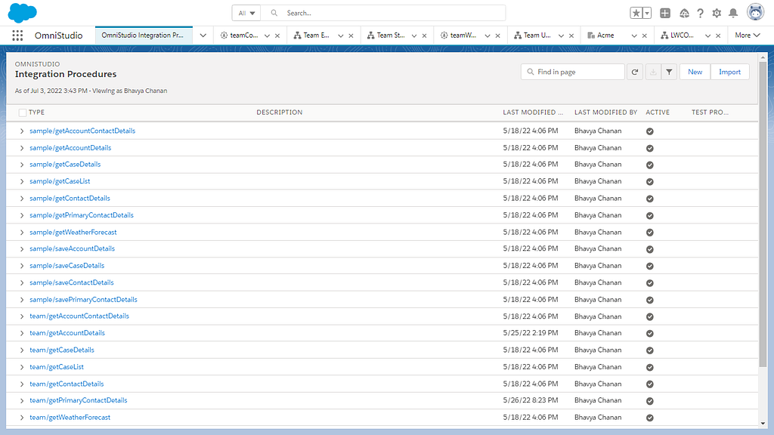Screen dimensions: 774x435
Task: Open the favorites list dropdown arrow
Action: 647,14
